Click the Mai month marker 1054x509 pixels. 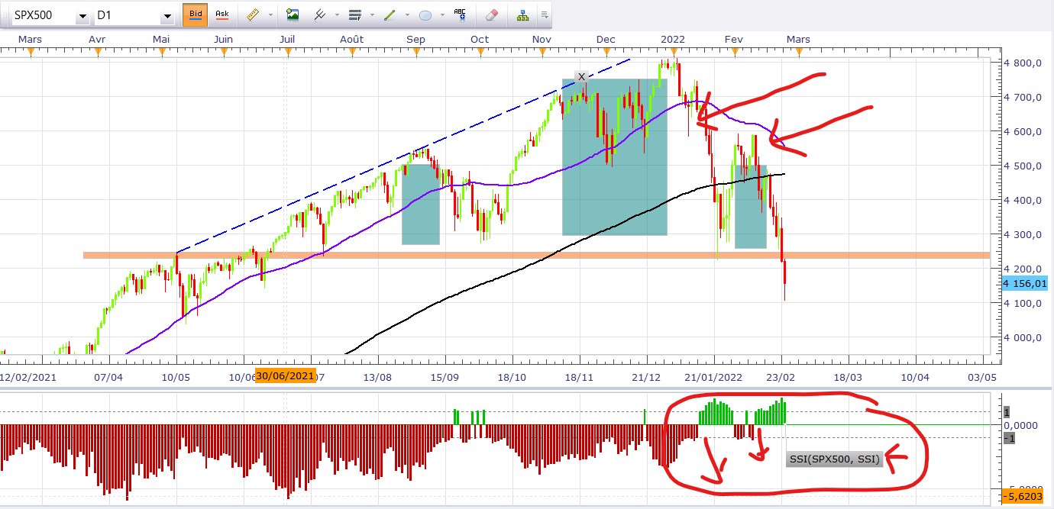161,39
